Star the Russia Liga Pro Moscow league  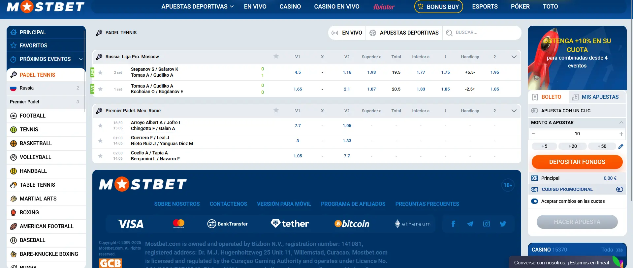click(276, 56)
